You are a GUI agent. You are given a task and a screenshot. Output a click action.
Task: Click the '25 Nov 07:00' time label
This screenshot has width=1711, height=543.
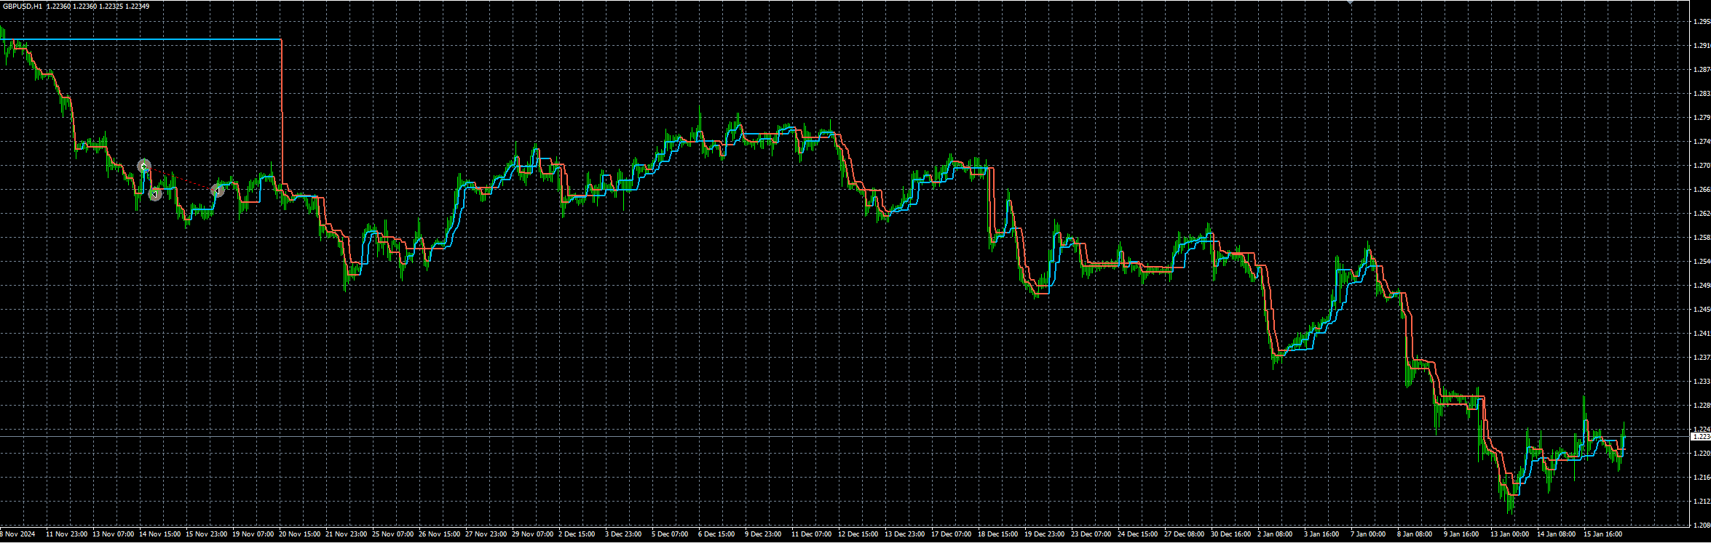pos(392,534)
